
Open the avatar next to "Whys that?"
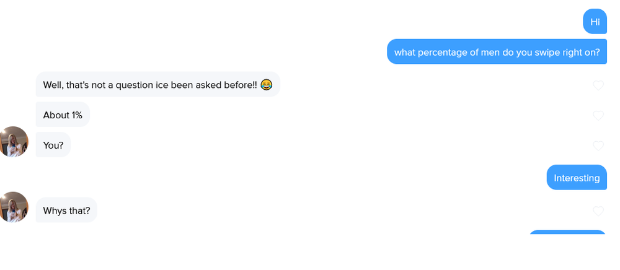tap(14, 207)
